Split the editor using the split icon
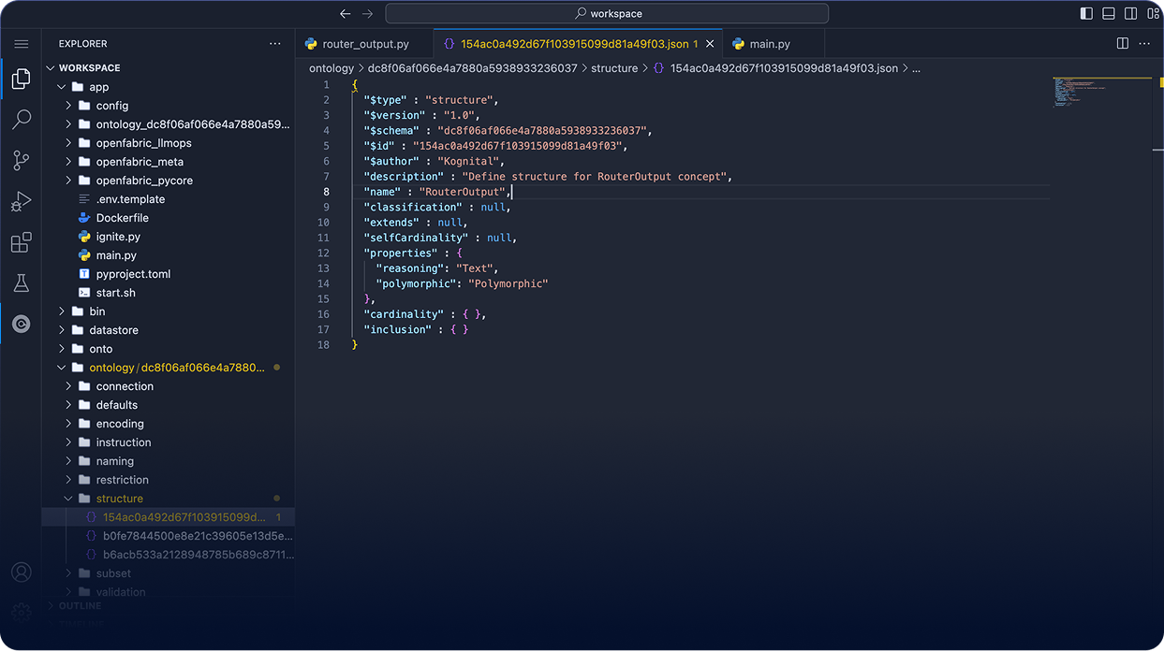The width and height of the screenshot is (1164, 651). pos(1122,43)
